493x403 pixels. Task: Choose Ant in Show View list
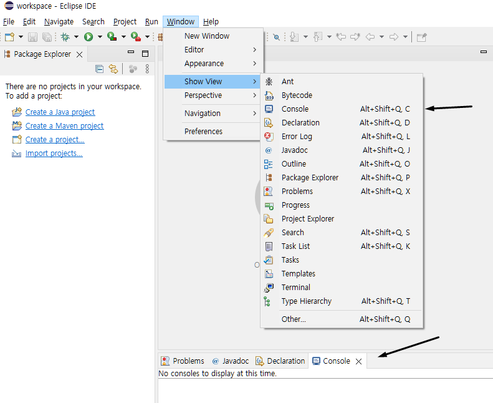[x=342, y=82]
